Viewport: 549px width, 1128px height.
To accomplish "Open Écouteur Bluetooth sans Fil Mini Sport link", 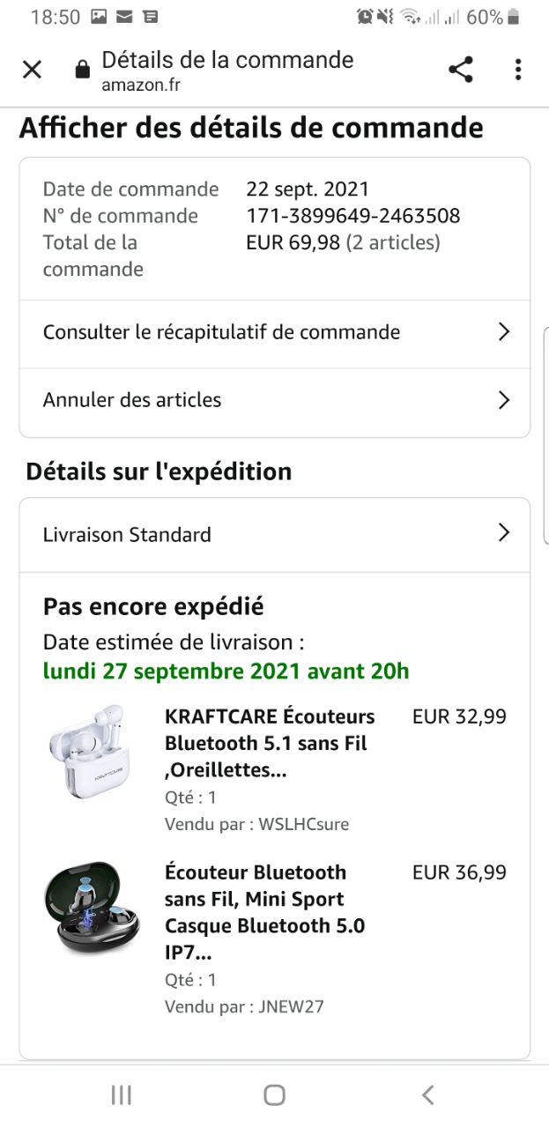I will tap(264, 912).
